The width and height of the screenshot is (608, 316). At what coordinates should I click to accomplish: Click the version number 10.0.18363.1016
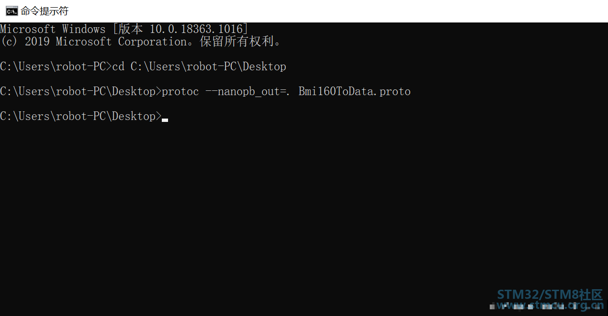(196, 29)
